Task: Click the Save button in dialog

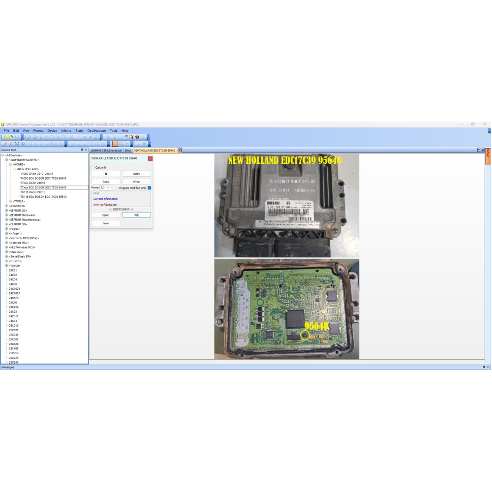Action: (106, 223)
